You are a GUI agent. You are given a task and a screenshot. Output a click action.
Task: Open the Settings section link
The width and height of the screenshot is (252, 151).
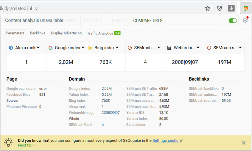pos(167,140)
